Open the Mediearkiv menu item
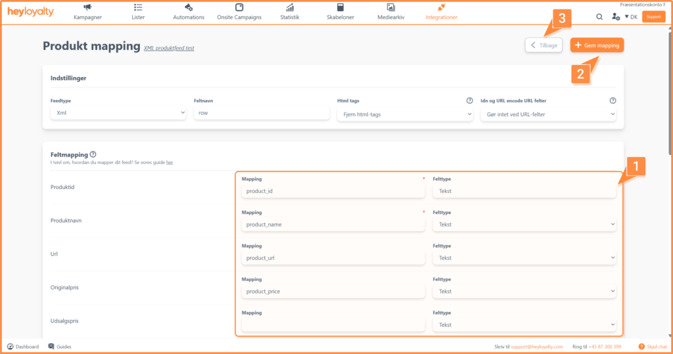Viewport: 673px width, 354px height. (390, 12)
